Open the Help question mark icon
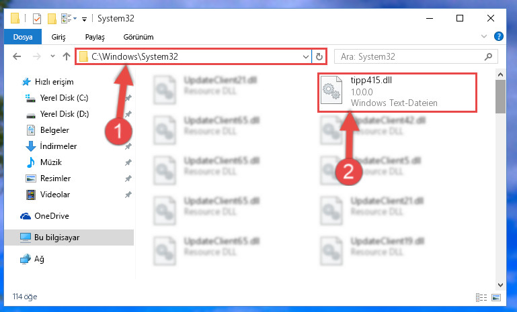 click(499, 36)
